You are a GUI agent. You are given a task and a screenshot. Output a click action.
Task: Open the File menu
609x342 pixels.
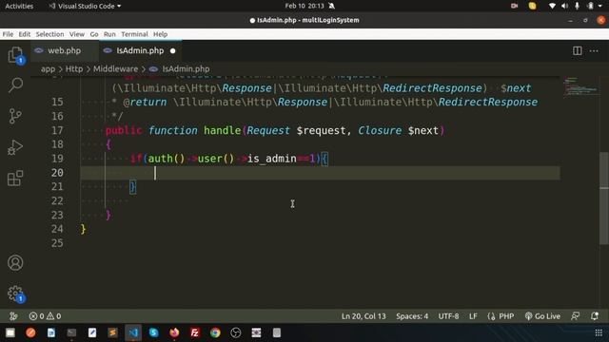(8, 34)
